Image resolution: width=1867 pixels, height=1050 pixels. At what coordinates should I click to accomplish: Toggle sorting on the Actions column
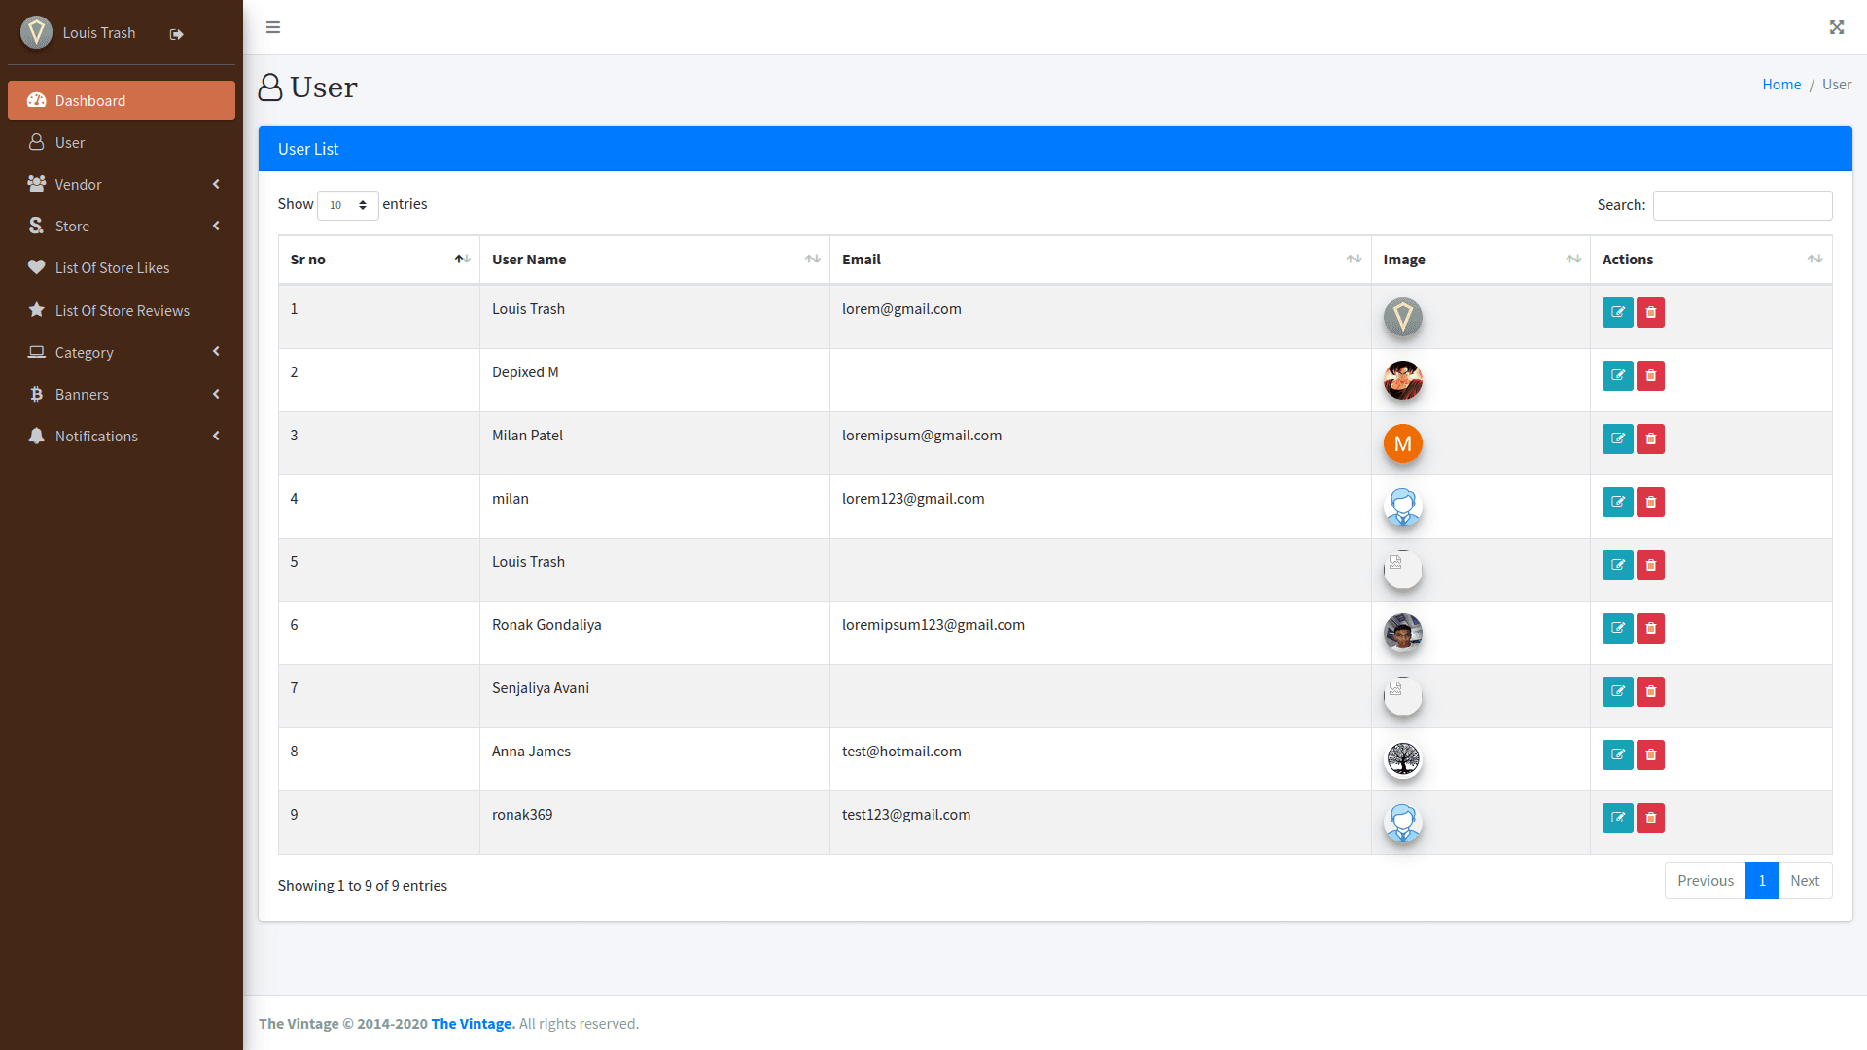[1814, 260]
